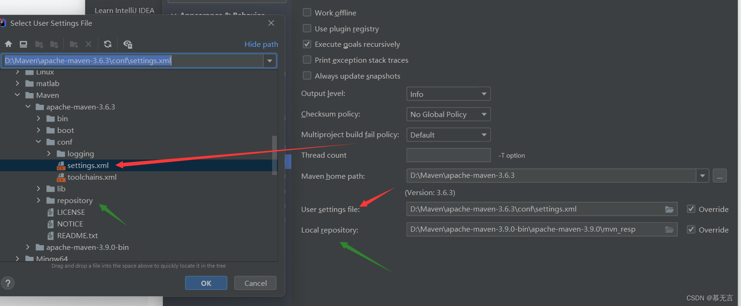Screen dimensions: 741x306
Task: Open the Checksum policy dropdown
Action: [448, 114]
